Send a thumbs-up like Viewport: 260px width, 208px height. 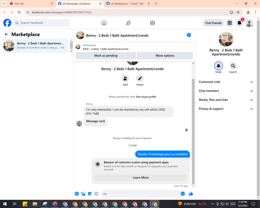click(191, 193)
